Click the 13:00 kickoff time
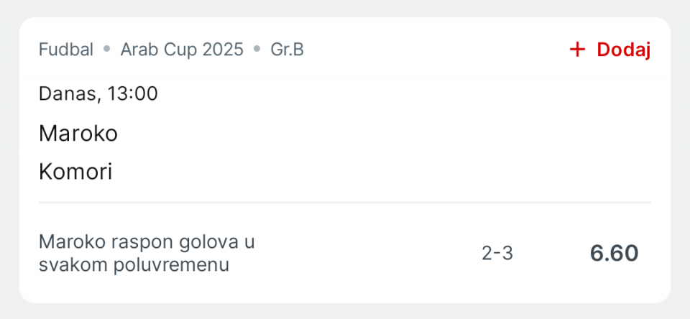 (132, 93)
